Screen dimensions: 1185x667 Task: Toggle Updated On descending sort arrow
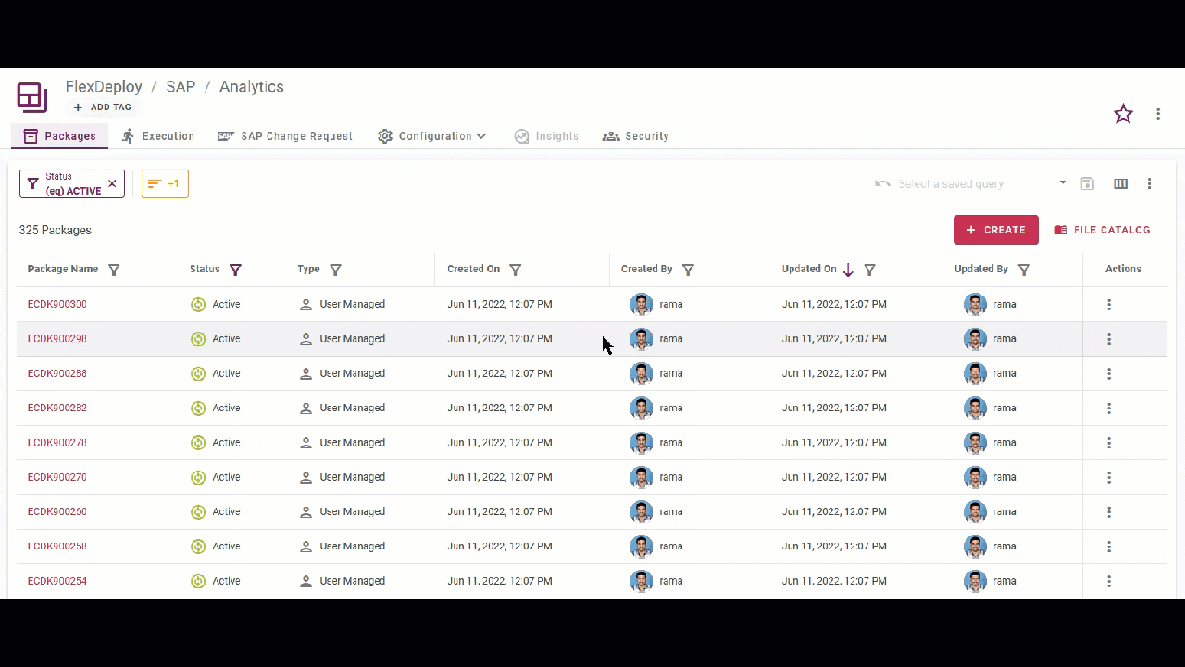pyautogui.click(x=848, y=270)
